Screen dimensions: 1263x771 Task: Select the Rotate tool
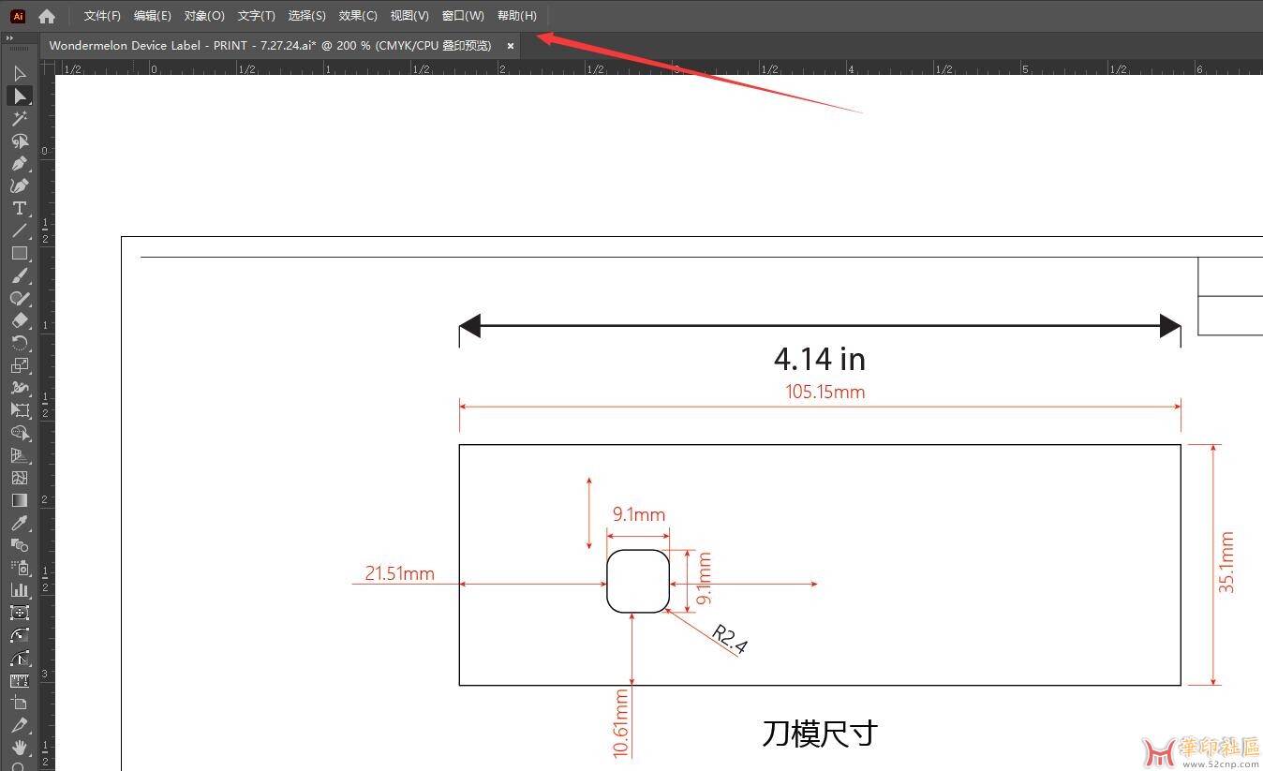click(20, 343)
